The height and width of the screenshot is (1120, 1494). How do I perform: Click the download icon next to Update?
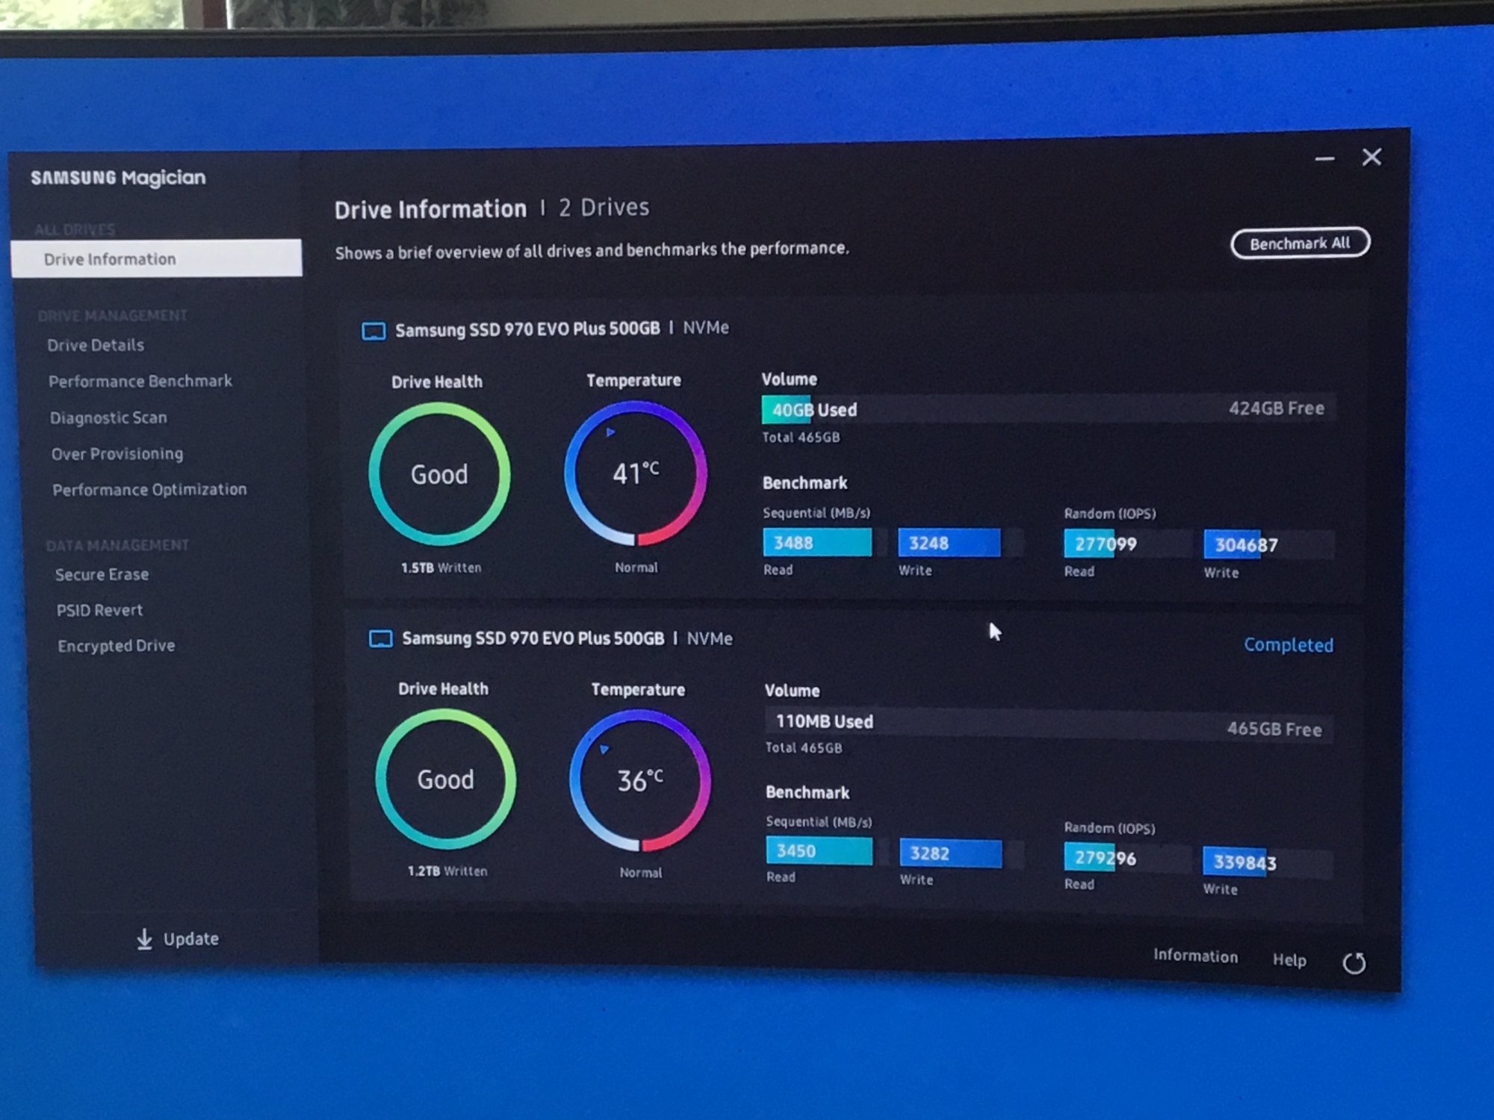(144, 939)
